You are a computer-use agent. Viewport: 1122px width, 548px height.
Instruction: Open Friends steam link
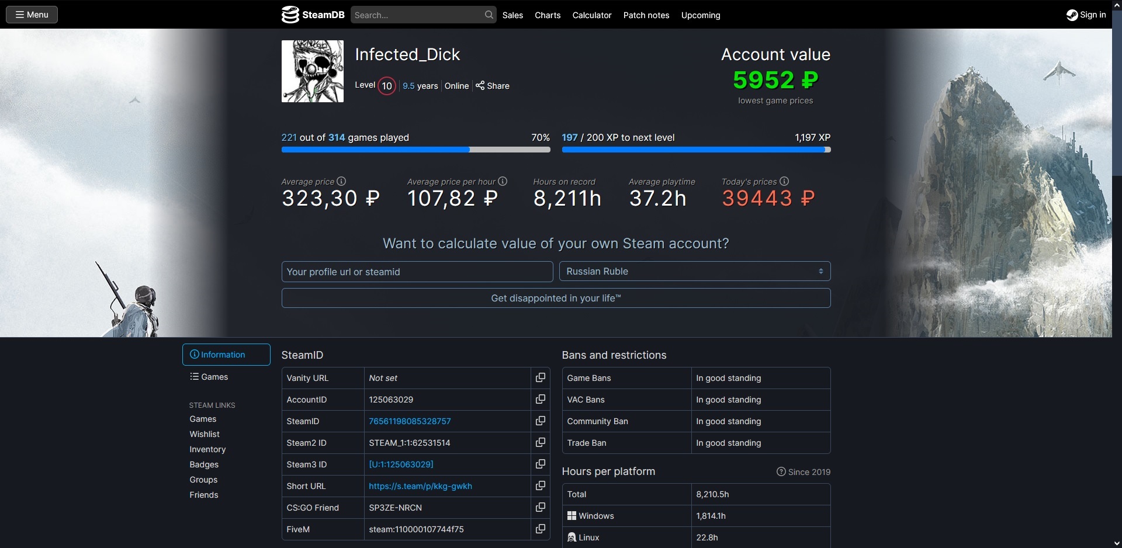pos(204,495)
